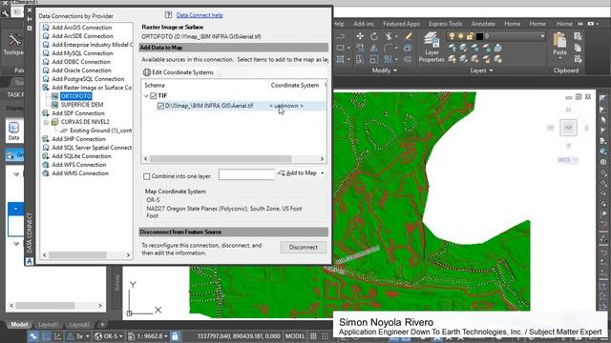Screen dimensions: 611x343
Task: Click the padlock icon in status bar
Action: pos(175,336)
